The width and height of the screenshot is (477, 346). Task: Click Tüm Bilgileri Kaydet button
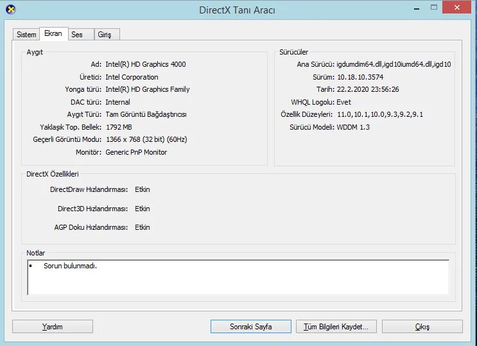click(336, 327)
